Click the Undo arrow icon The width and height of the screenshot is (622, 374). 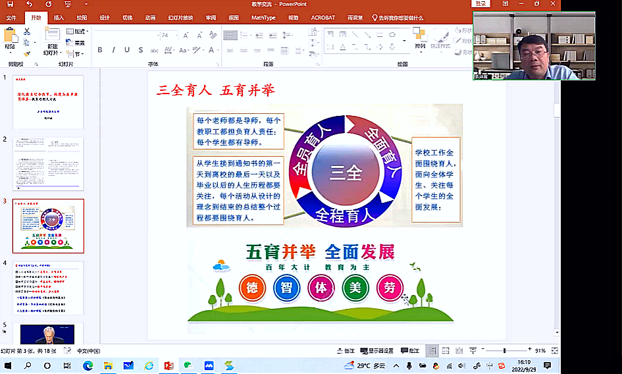click(30, 5)
